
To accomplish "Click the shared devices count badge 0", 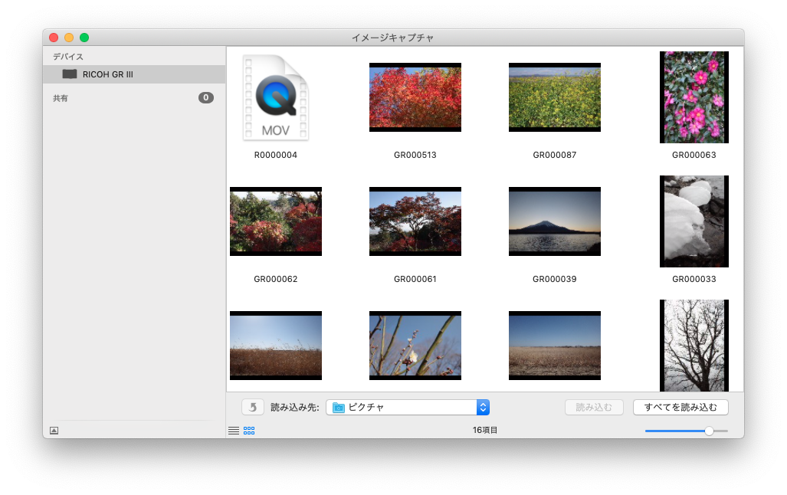I will click(206, 98).
